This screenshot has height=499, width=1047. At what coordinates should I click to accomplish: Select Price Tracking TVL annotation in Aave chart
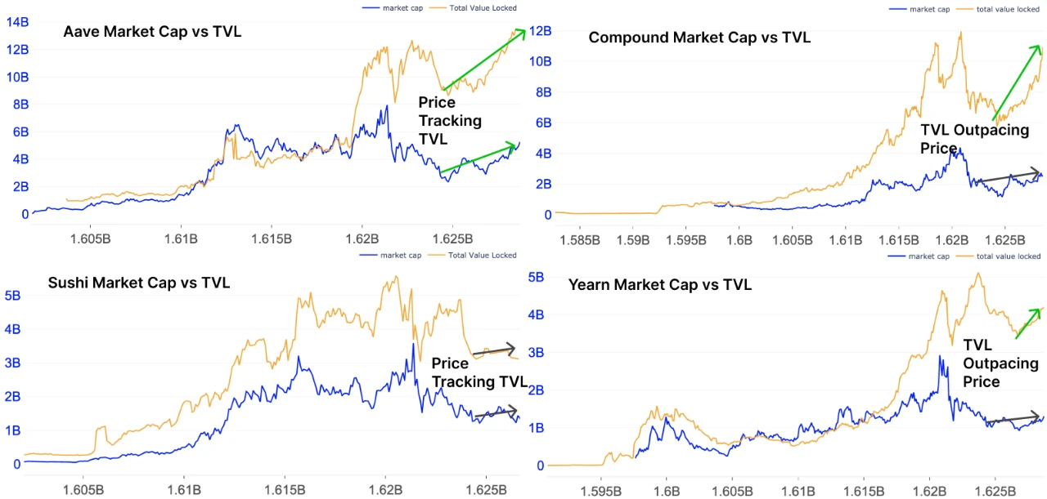coord(450,121)
